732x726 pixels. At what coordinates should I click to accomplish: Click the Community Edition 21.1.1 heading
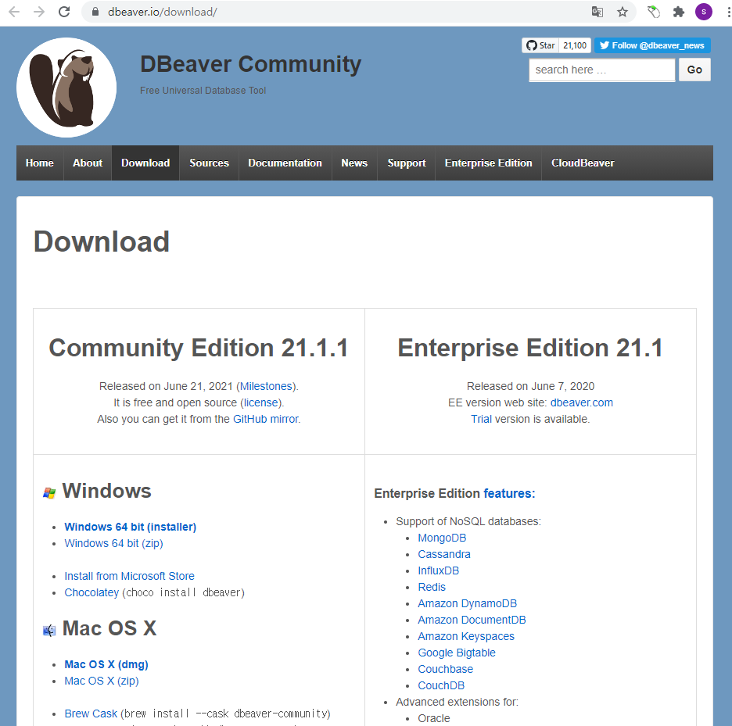click(x=199, y=348)
